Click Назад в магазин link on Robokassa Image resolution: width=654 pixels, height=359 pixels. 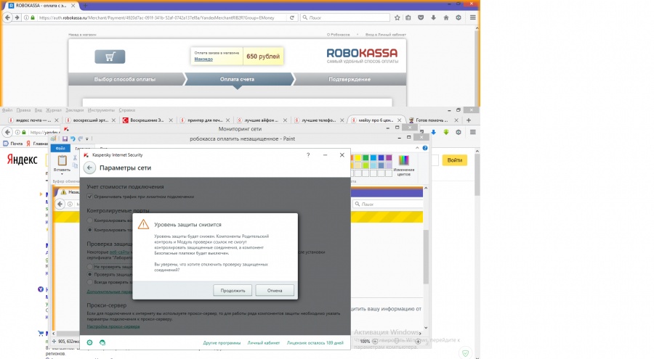[82, 35]
